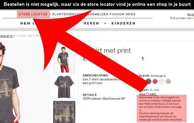Select the Donkergrijs dark grey color swatch
The image size is (194, 123).
coord(148,81)
